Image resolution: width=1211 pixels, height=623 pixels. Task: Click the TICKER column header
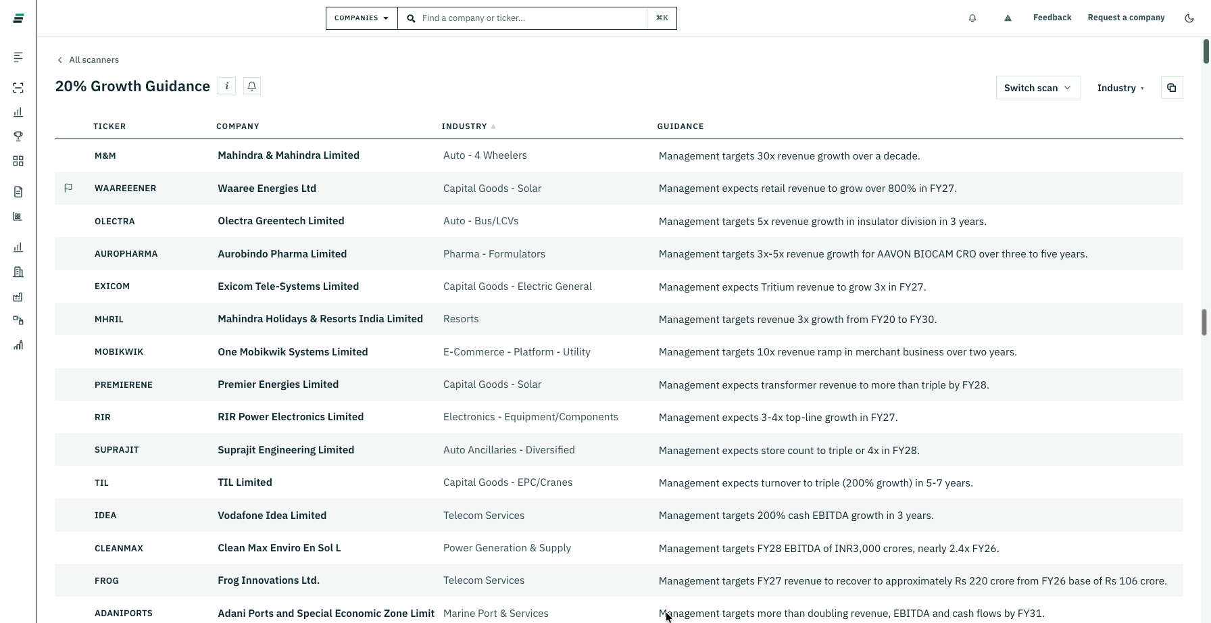click(109, 126)
